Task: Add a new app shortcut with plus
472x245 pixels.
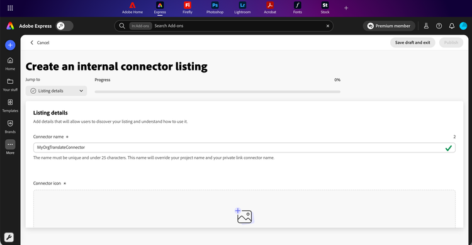Action: [x=346, y=8]
